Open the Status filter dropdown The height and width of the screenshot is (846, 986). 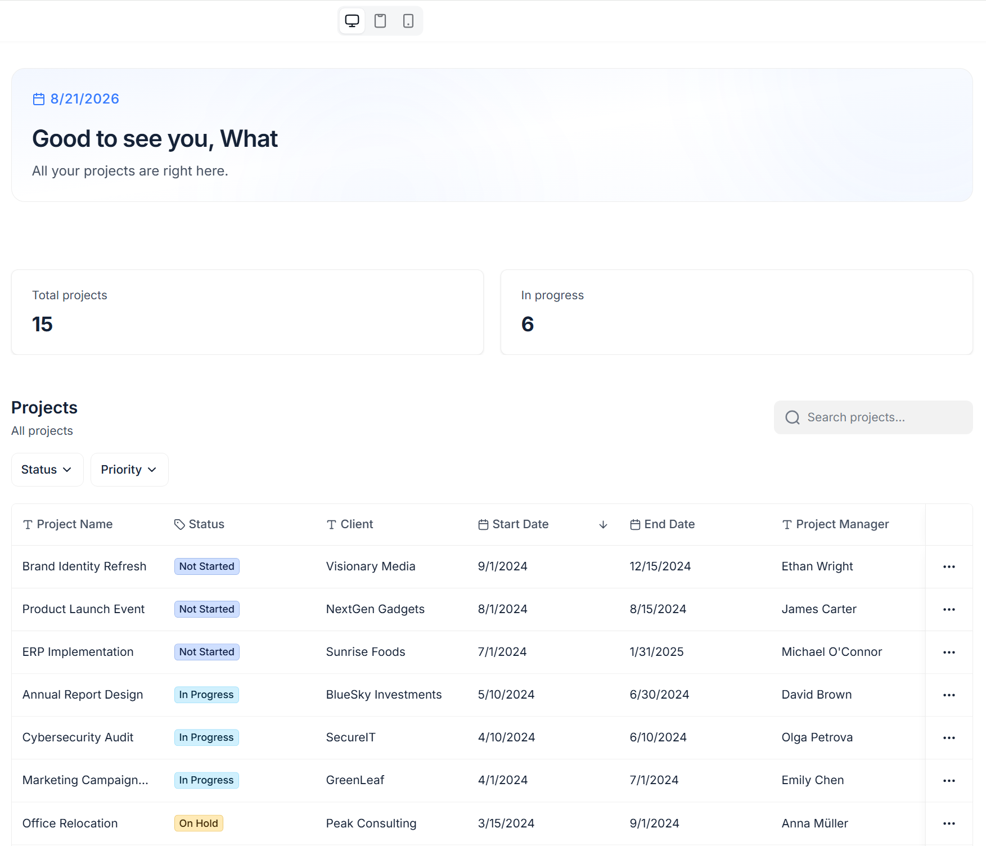47,470
